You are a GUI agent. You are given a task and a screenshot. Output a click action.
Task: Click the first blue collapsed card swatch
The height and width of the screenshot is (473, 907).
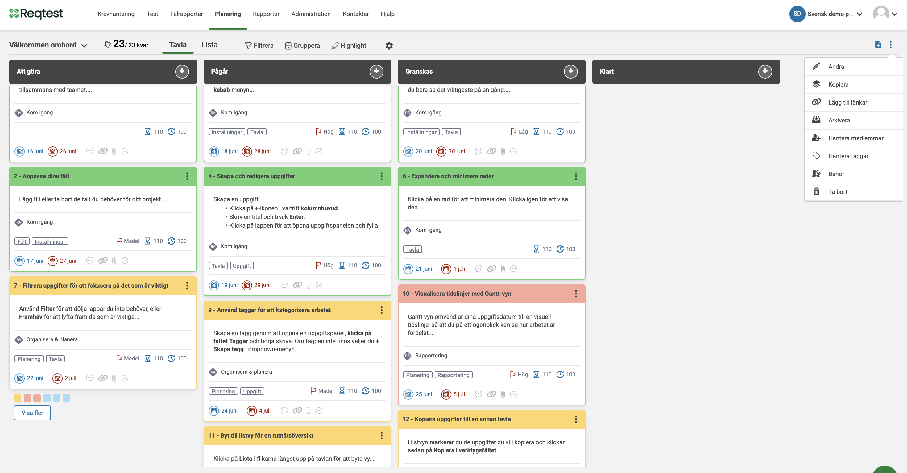(x=47, y=398)
